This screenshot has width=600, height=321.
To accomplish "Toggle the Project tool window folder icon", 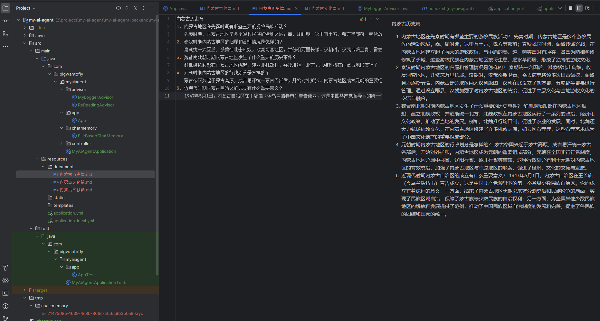I will [x=5, y=8].
